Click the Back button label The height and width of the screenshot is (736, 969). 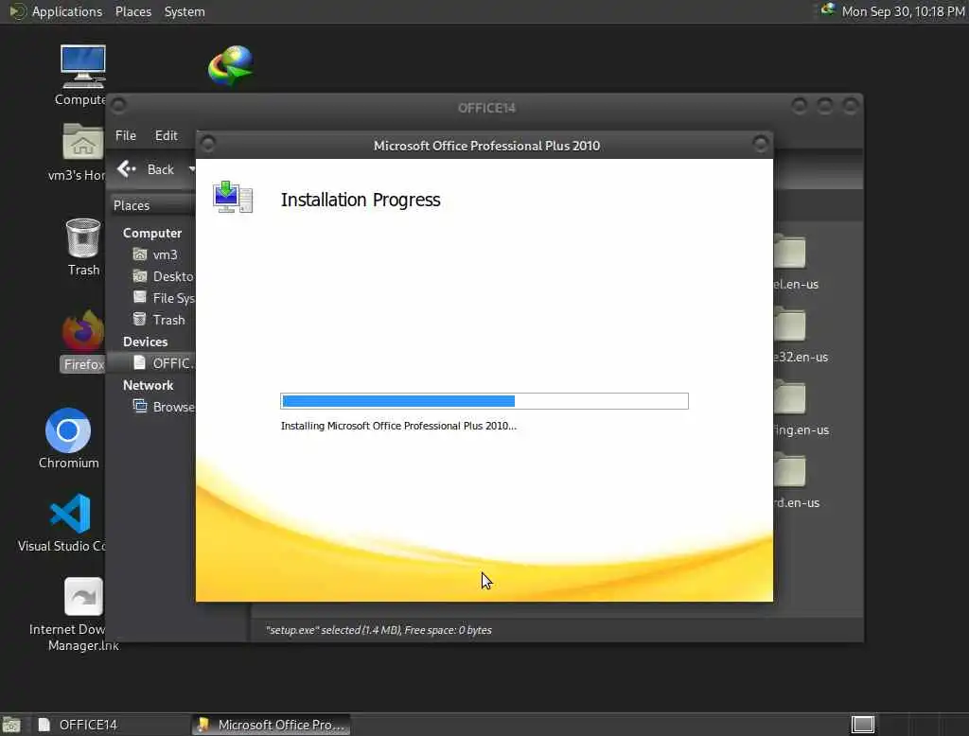pyautogui.click(x=161, y=169)
